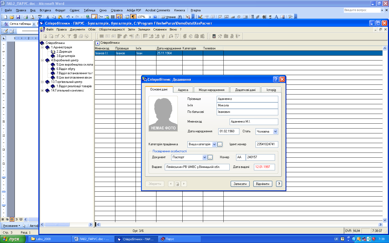This screenshot has height=243, width=389.
Task: Open Parus menu Словники
Action: [160, 29]
